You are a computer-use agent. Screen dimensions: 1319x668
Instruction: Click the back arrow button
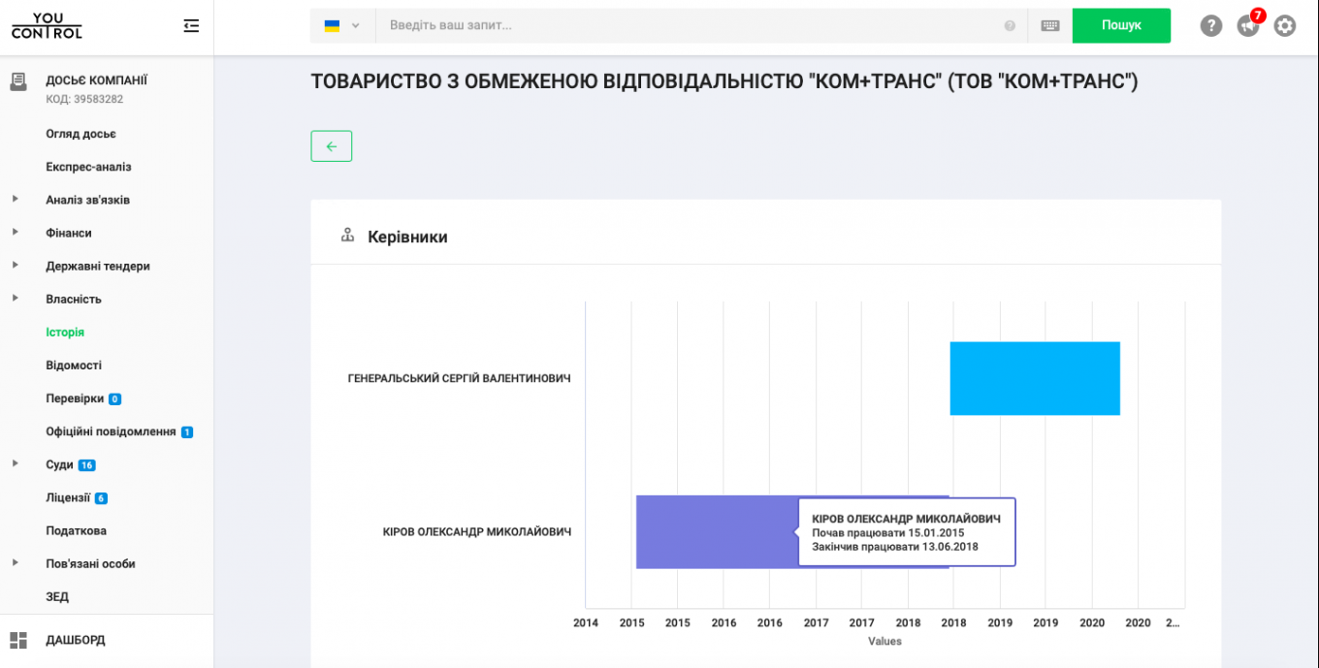(332, 146)
